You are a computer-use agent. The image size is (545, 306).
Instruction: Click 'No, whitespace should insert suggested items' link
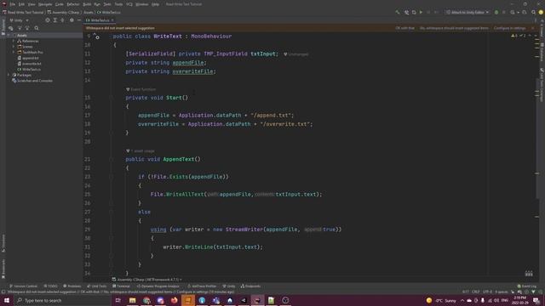(x=454, y=28)
